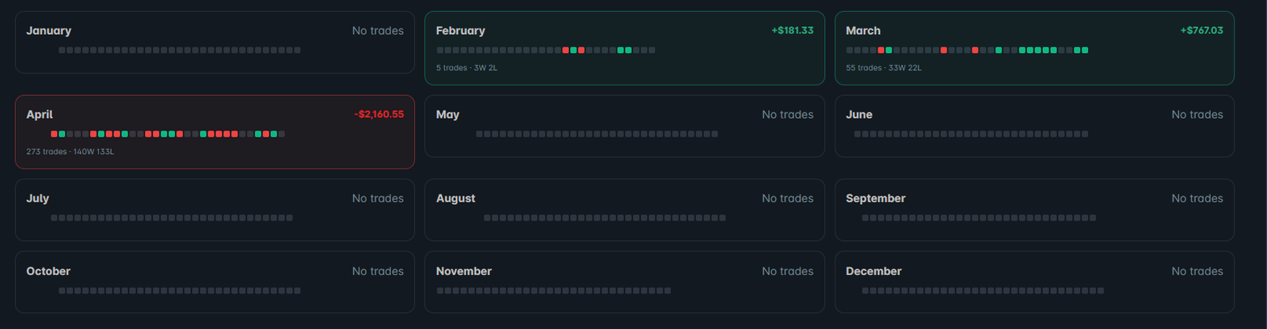Image resolution: width=1267 pixels, height=329 pixels.
Task: Open the November month card
Action: [x=625, y=282]
